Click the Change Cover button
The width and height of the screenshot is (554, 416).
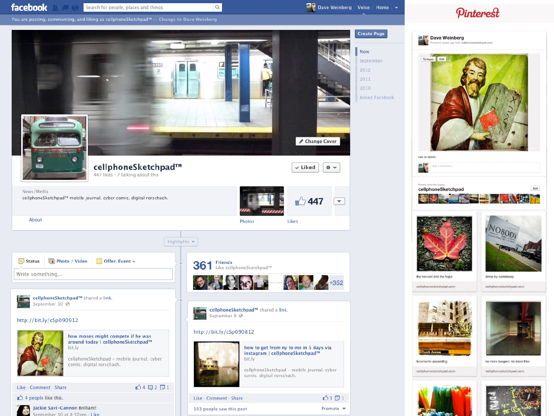[318, 141]
